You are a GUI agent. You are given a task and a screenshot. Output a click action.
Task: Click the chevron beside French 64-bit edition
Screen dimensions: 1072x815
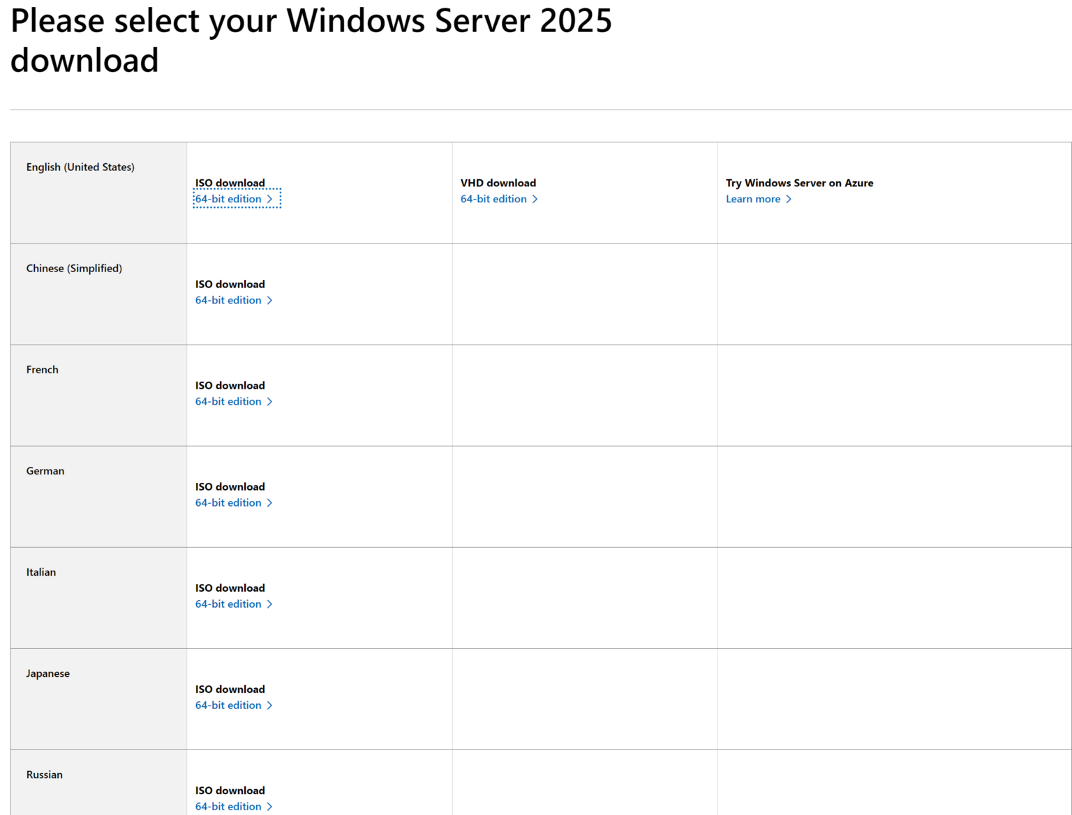tap(270, 401)
